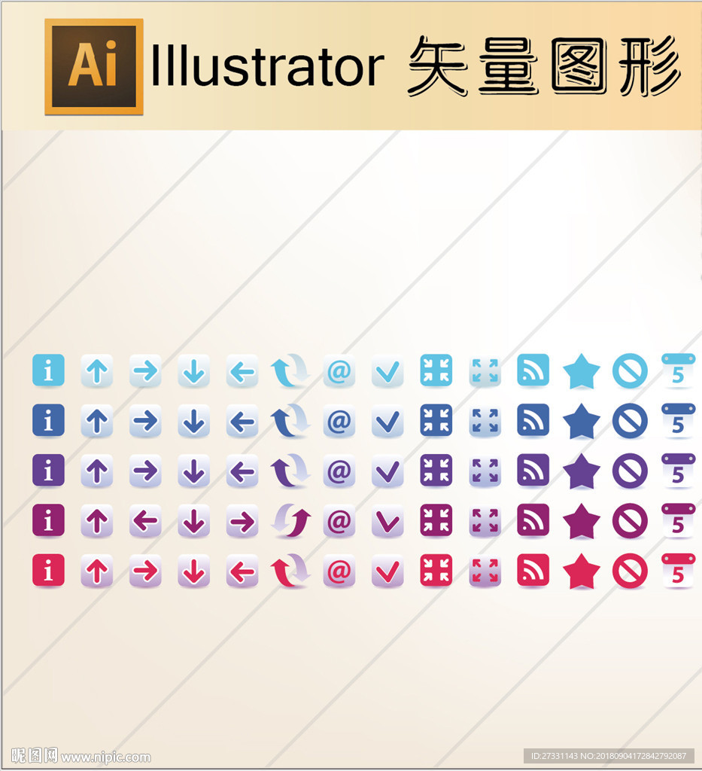The width and height of the screenshot is (702, 771).
Task: Click the light blue left arrow icon
Action: point(242,370)
